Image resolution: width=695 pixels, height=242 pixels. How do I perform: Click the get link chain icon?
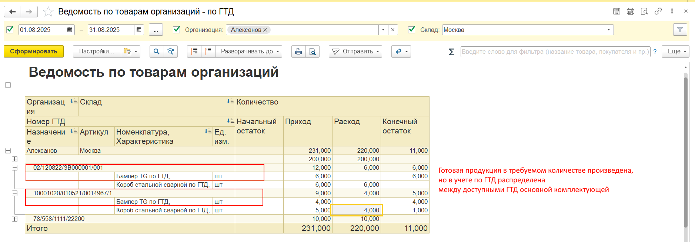coord(658,11)
